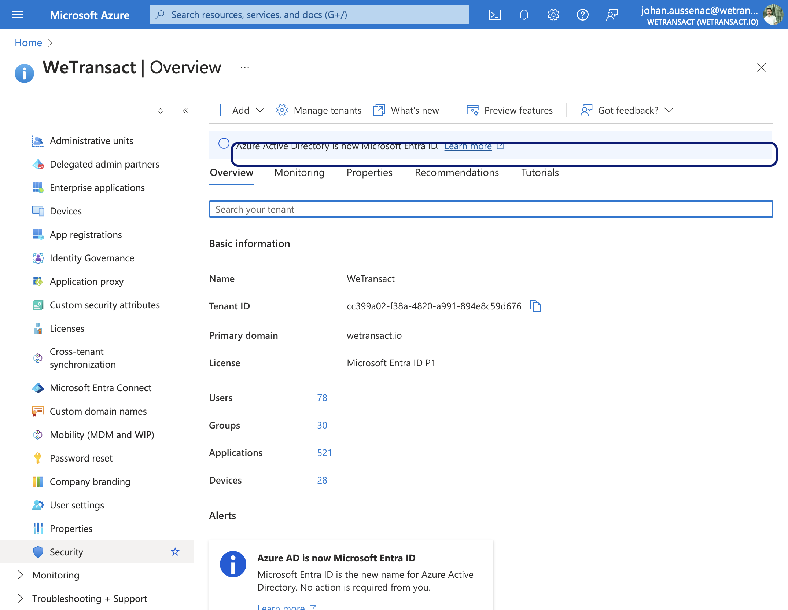Select the Overview tab
This screenshot has height=610, width=788.
[232, 173]
